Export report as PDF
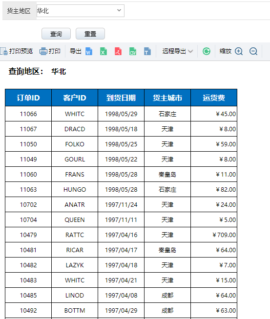270x319 pixels. click(118, 51)
